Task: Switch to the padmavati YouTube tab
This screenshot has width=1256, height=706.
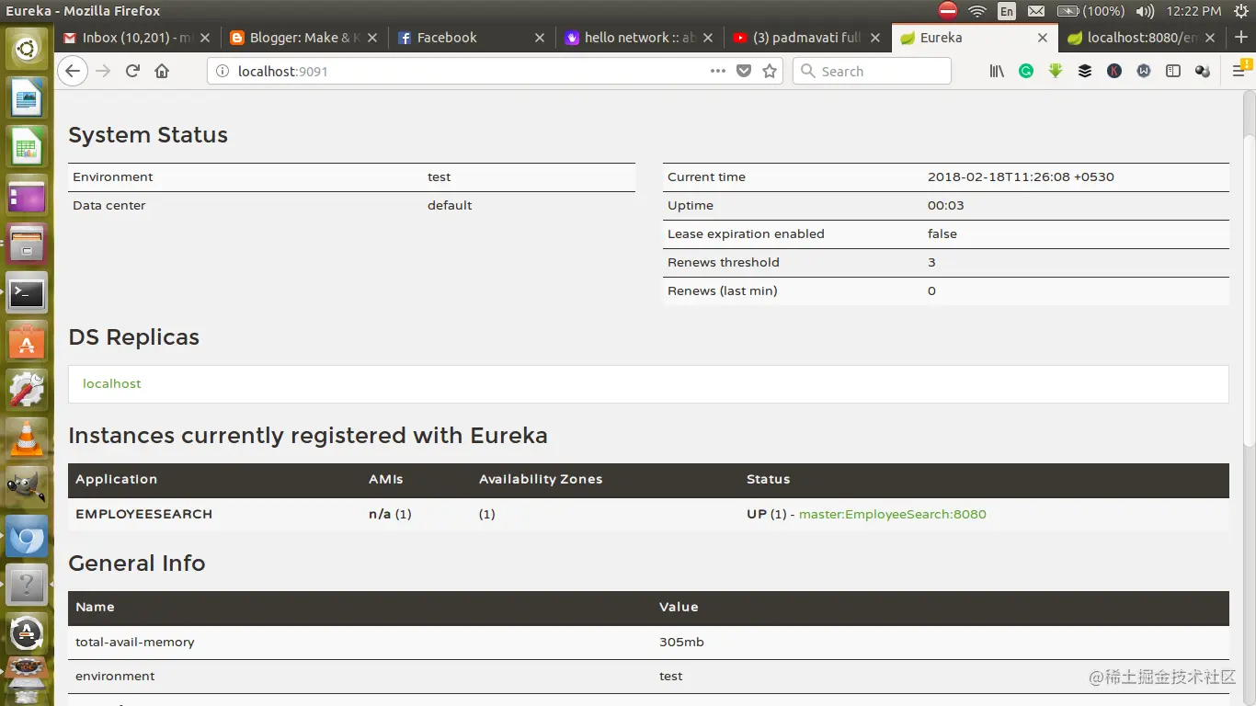Action: pyautogui.click(x=805, y=38)
